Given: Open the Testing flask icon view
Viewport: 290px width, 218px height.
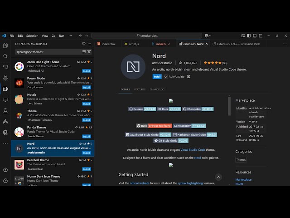Looking at the screenshot, I should coord(5,111).
